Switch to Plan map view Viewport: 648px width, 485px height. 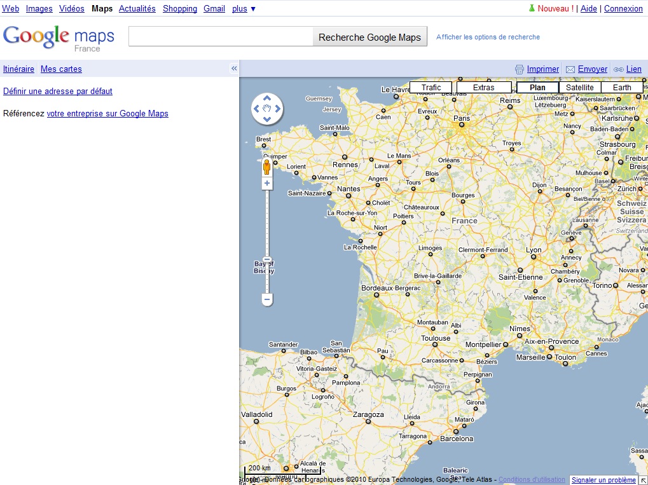[x=537, y=88]
